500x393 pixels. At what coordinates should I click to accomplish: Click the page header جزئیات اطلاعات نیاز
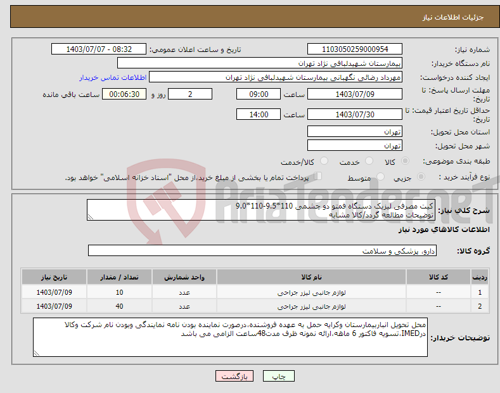453,17
